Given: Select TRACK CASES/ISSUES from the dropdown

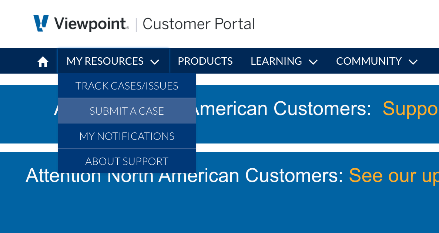Looking at the screenshot, I should pos(127,86).
